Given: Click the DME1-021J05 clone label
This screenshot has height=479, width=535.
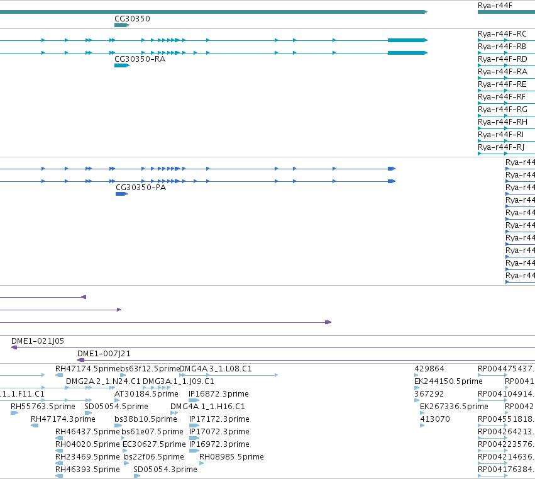Looking at the screenshot, I should point(38,341).
